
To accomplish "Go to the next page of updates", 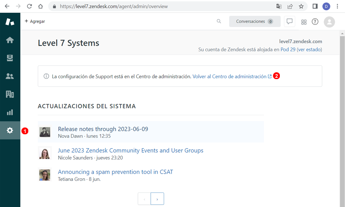I will (x=157, y=198).
